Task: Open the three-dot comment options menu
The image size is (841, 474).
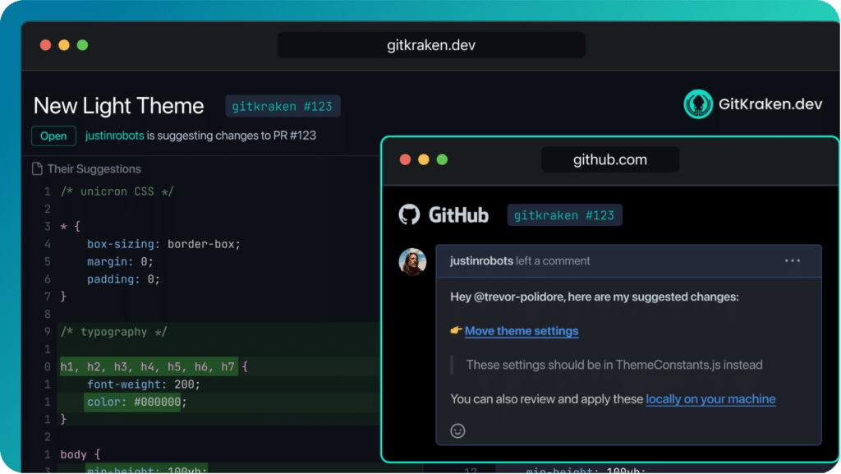Action: click(x=793, y=260)
